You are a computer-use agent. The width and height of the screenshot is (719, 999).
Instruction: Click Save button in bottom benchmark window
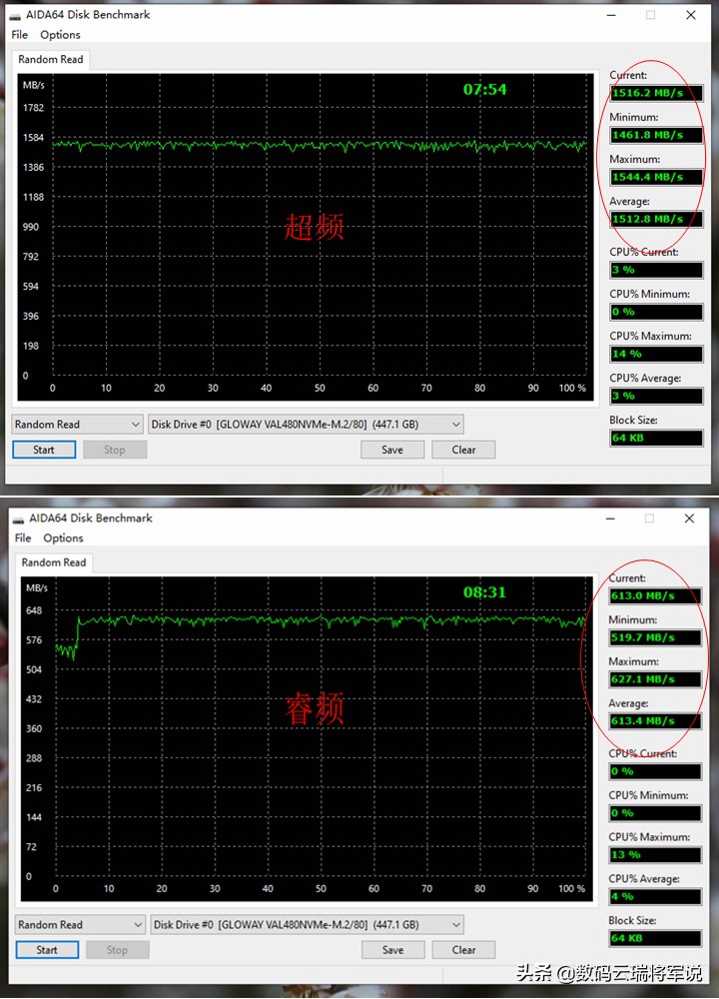pyautogui.click(x=392, y=950)
